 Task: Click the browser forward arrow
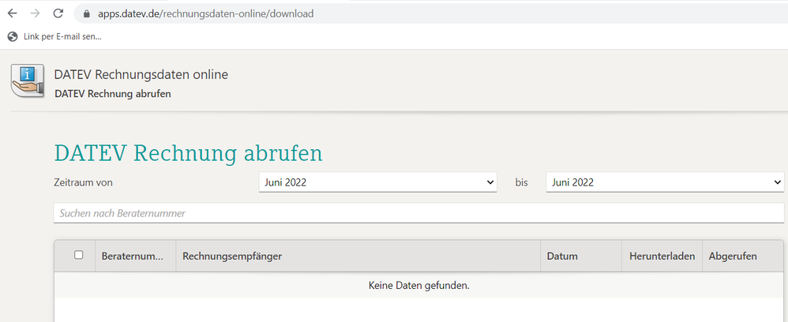coord(35,13)
